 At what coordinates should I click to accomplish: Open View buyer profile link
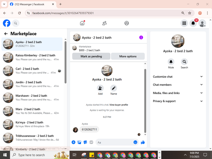point(119,105)
